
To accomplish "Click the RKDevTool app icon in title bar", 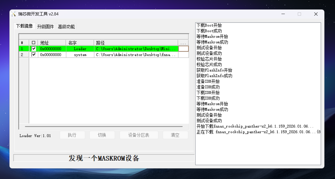I will click(13, 14).
